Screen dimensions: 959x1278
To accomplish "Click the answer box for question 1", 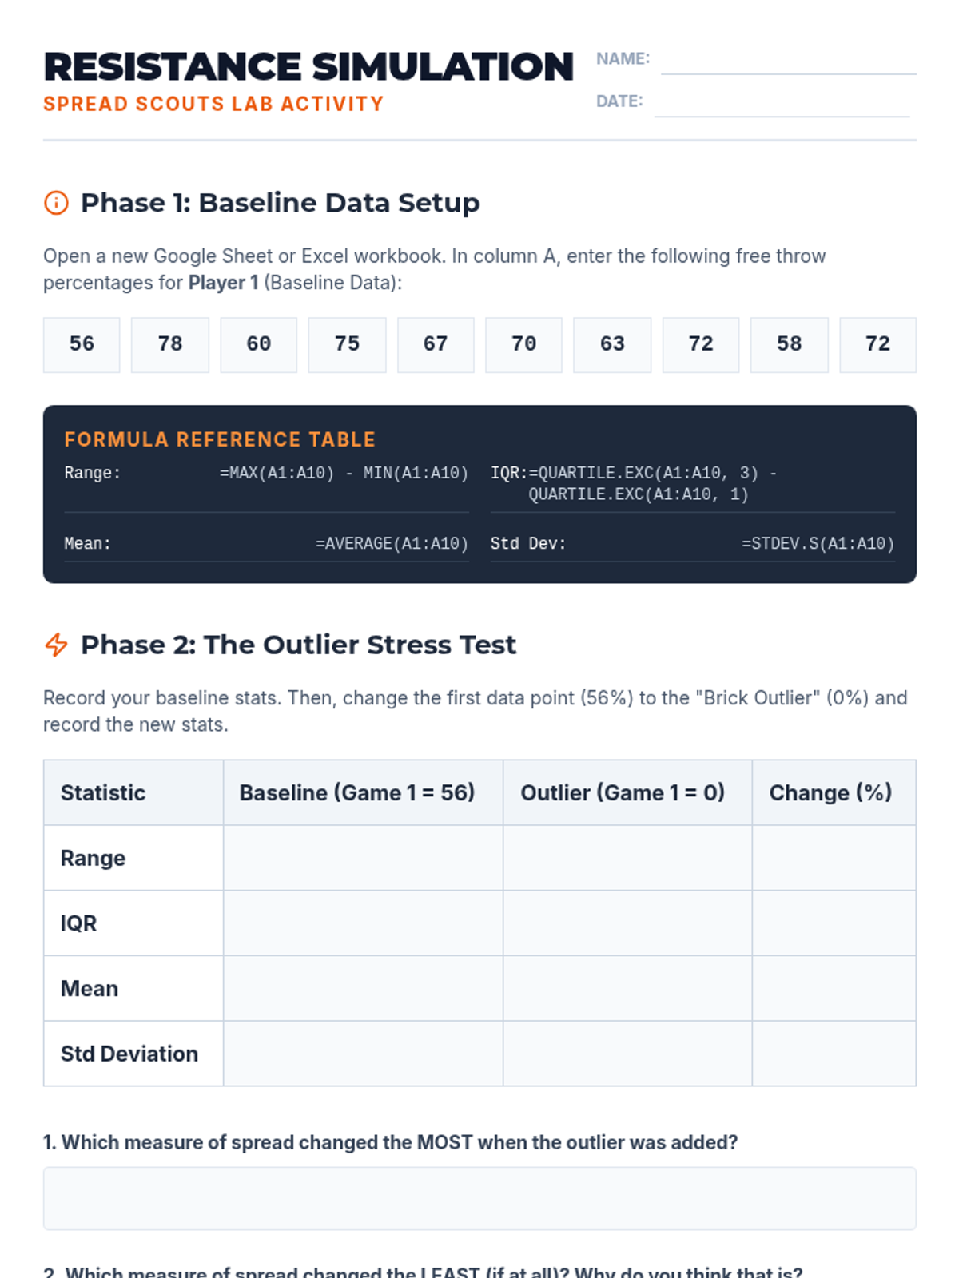I will coord(479,1198).
